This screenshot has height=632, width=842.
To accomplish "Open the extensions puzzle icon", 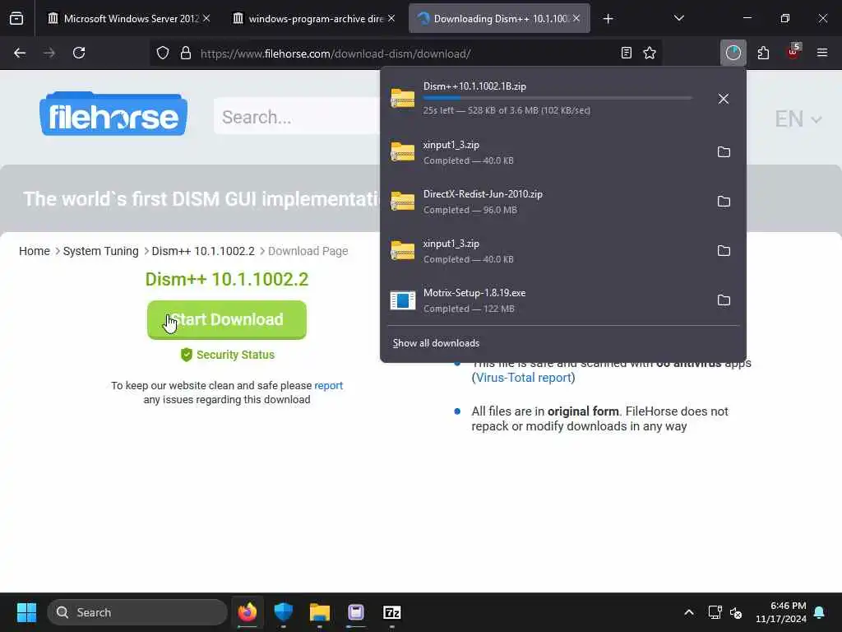I will 763,53.
